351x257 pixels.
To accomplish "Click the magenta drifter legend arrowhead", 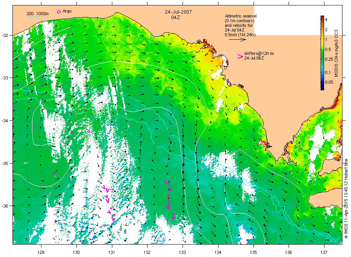I will coord(240,56).
